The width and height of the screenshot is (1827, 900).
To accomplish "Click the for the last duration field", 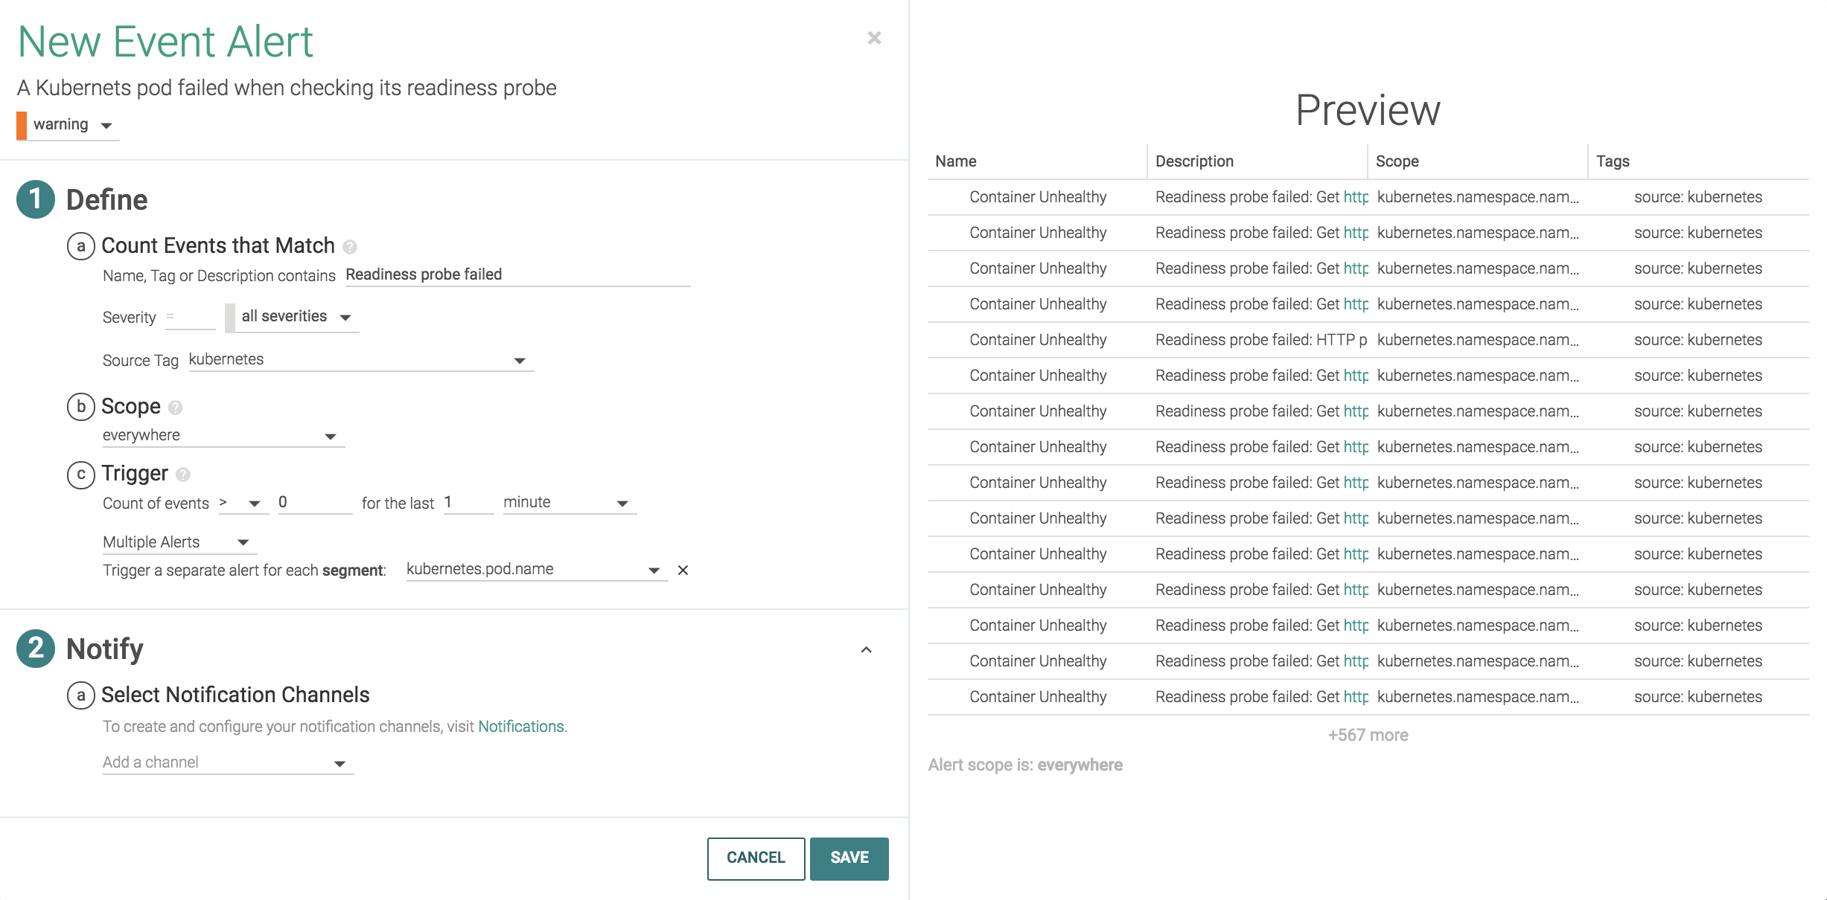I will (468, 503).
